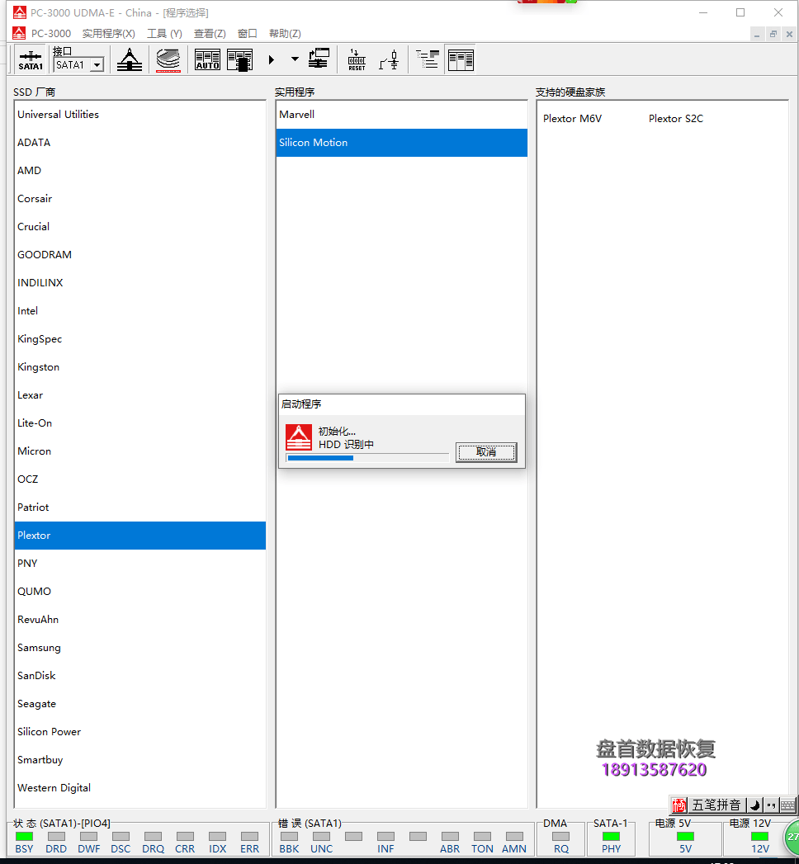
Task: Select GOODRAM vendor entry
Action: coord(140,254)
